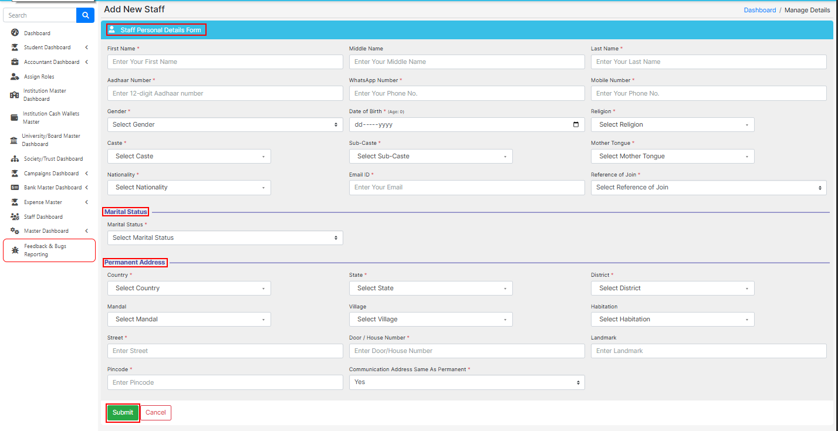Click the Institution Cash Wallets icon
Image resolution: width=838 pixels, height=431 pixels.
coord(15,118)
